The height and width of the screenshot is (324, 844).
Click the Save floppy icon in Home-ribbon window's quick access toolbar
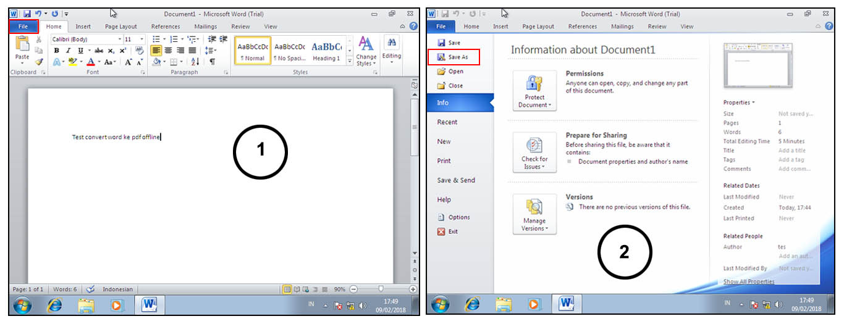point(27,13)
